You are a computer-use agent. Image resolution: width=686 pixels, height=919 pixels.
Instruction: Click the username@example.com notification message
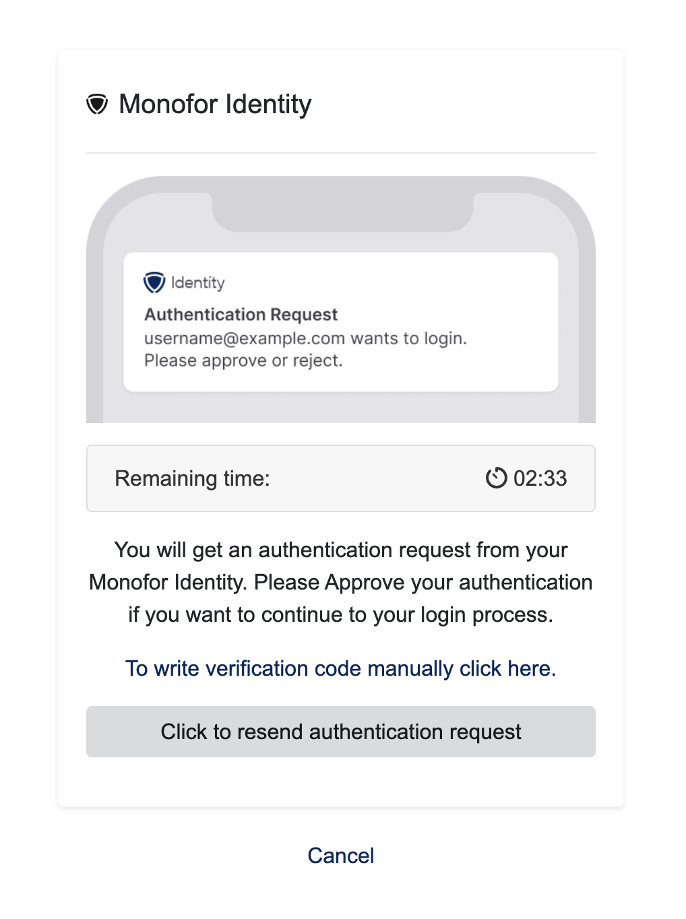(305, 338)
